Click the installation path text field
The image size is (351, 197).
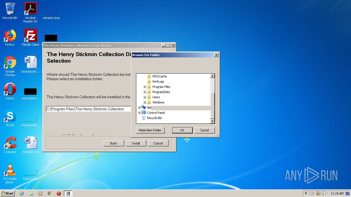point(89,109)
